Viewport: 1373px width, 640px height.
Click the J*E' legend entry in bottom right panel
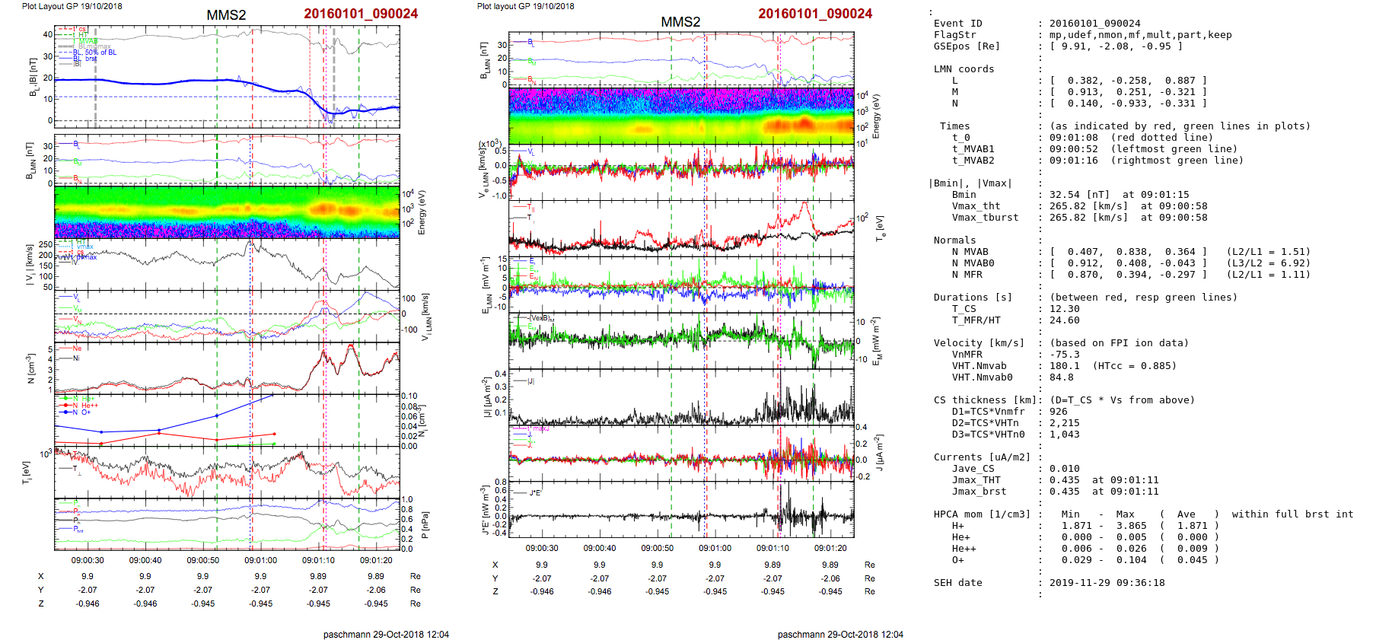point(534,493)
